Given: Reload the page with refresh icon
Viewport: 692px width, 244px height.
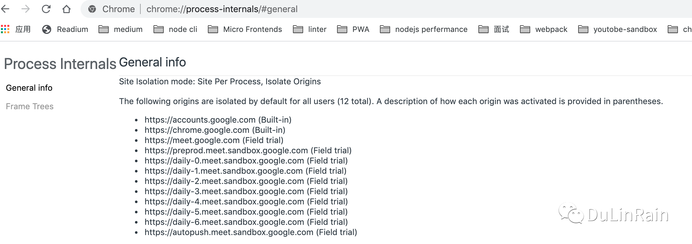Looking at the screenshot, I should pyautogui.click(x=46, y=9).
